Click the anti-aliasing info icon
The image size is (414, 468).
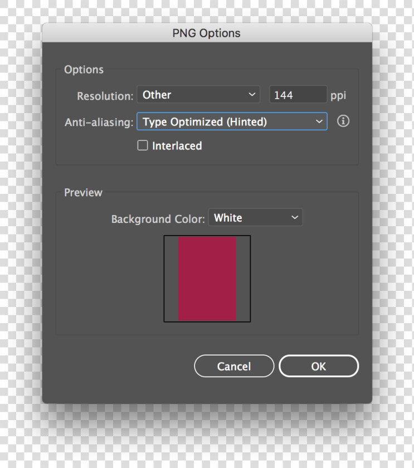click(x=343, y=121)
